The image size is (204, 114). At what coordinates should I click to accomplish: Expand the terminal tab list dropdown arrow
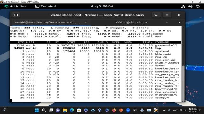point(180,22)
